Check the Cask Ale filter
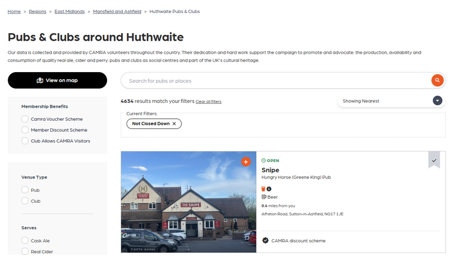The height and width of the screenshot is (256, 454). coord(25,241)
